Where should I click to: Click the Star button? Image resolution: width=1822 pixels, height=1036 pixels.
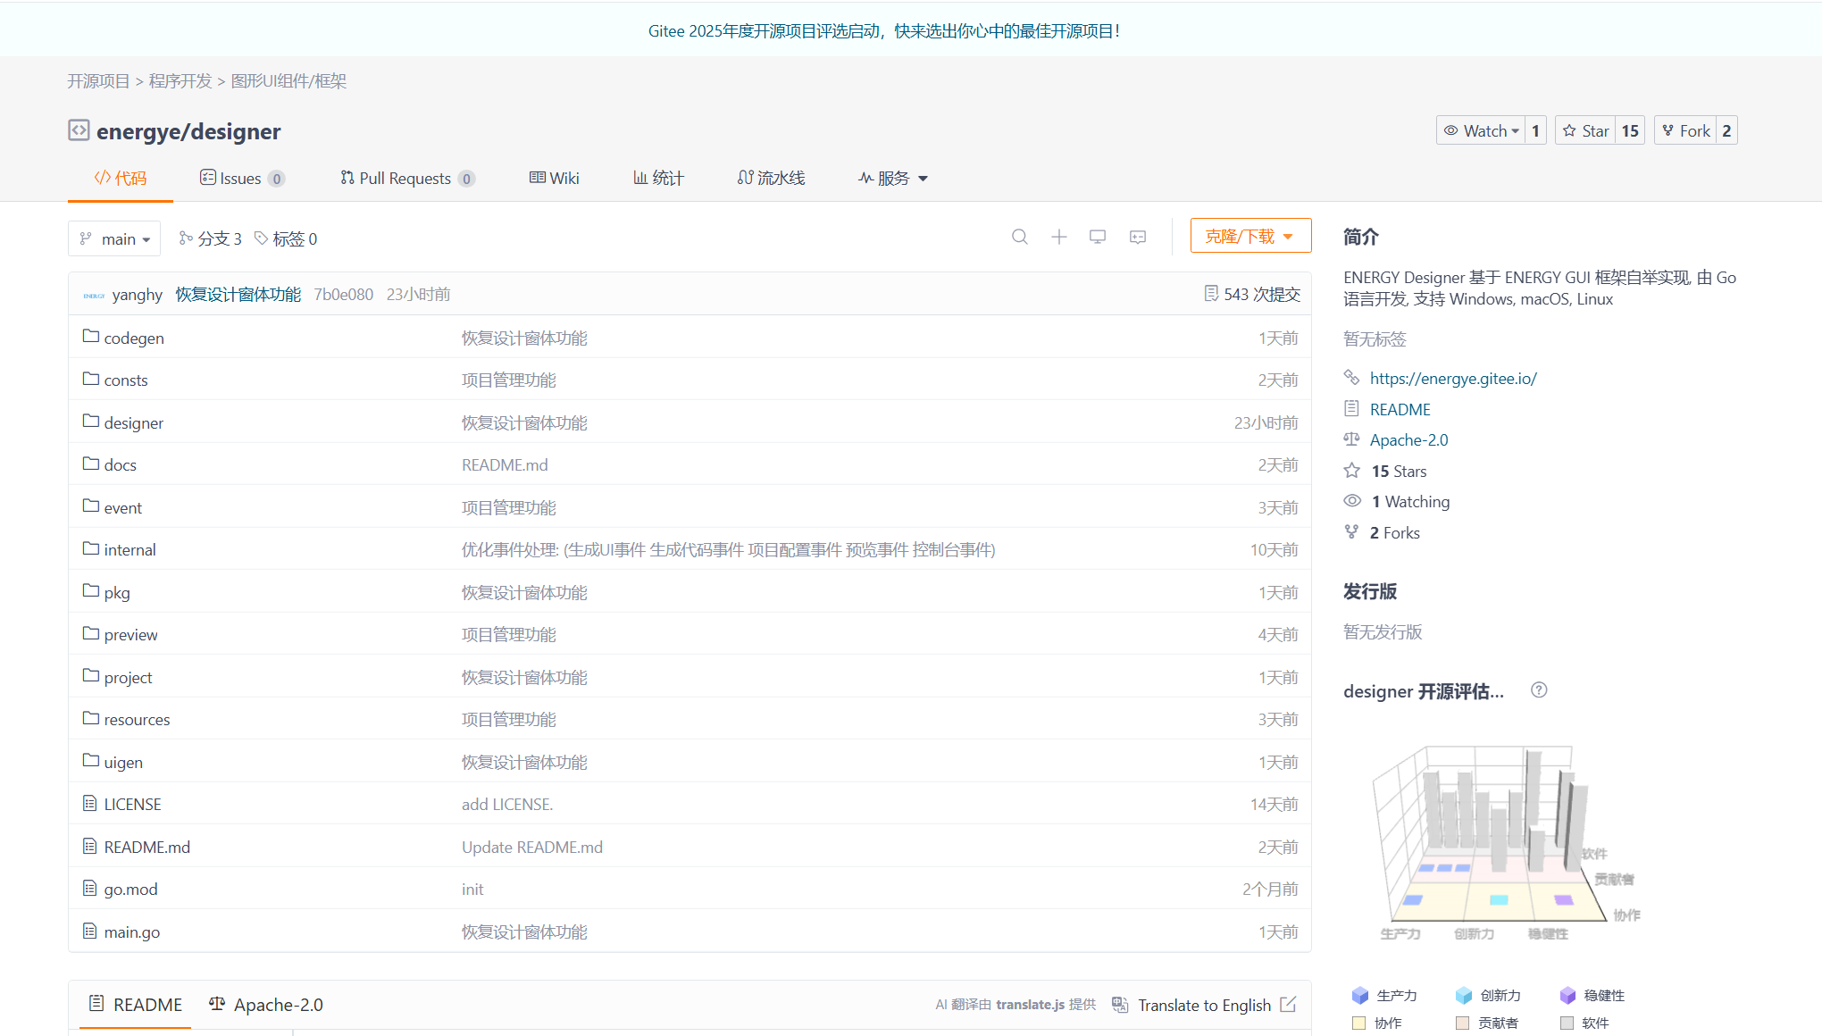click(1585, 131)
